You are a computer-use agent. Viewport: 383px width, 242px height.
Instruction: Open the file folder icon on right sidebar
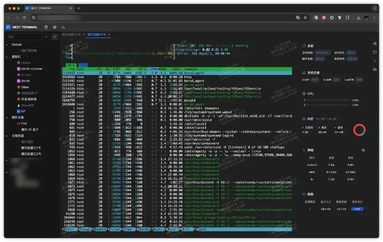[x=375, y=51]
